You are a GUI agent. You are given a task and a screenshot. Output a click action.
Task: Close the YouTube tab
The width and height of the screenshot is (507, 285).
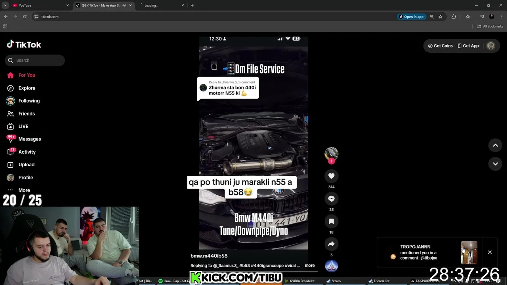(67, 5)
